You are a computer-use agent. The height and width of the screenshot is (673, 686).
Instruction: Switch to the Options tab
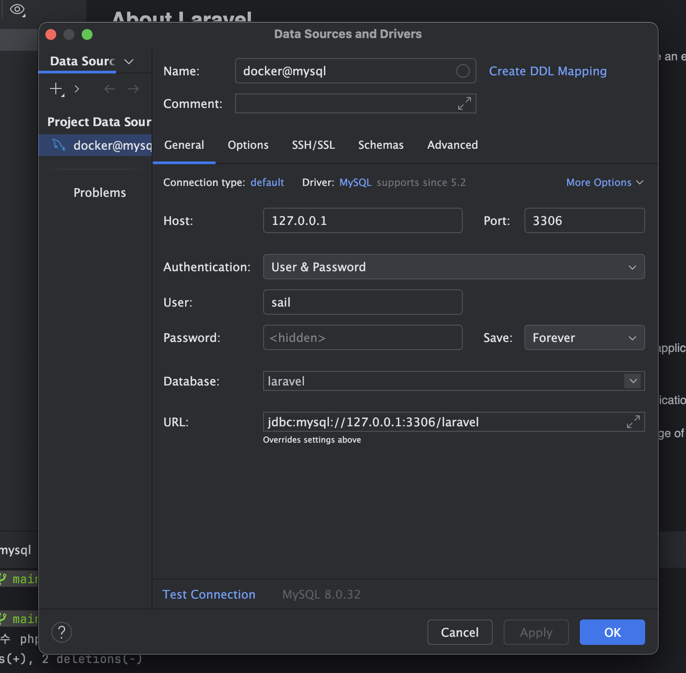[x=248, y=145]
